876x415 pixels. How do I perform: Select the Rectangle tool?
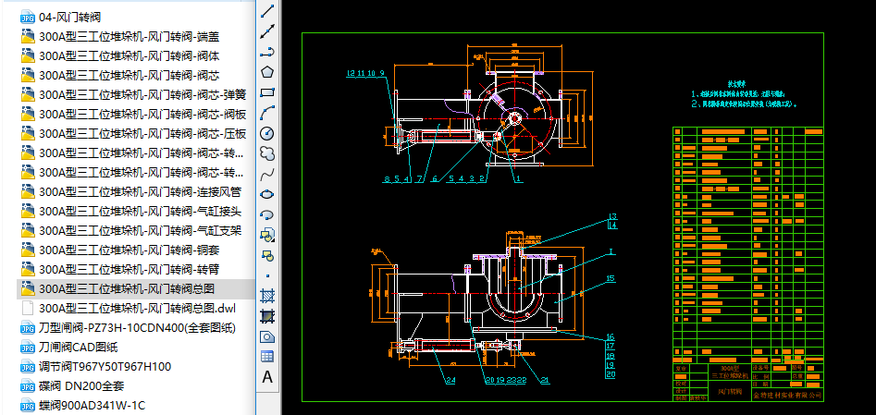coord(267,92)
